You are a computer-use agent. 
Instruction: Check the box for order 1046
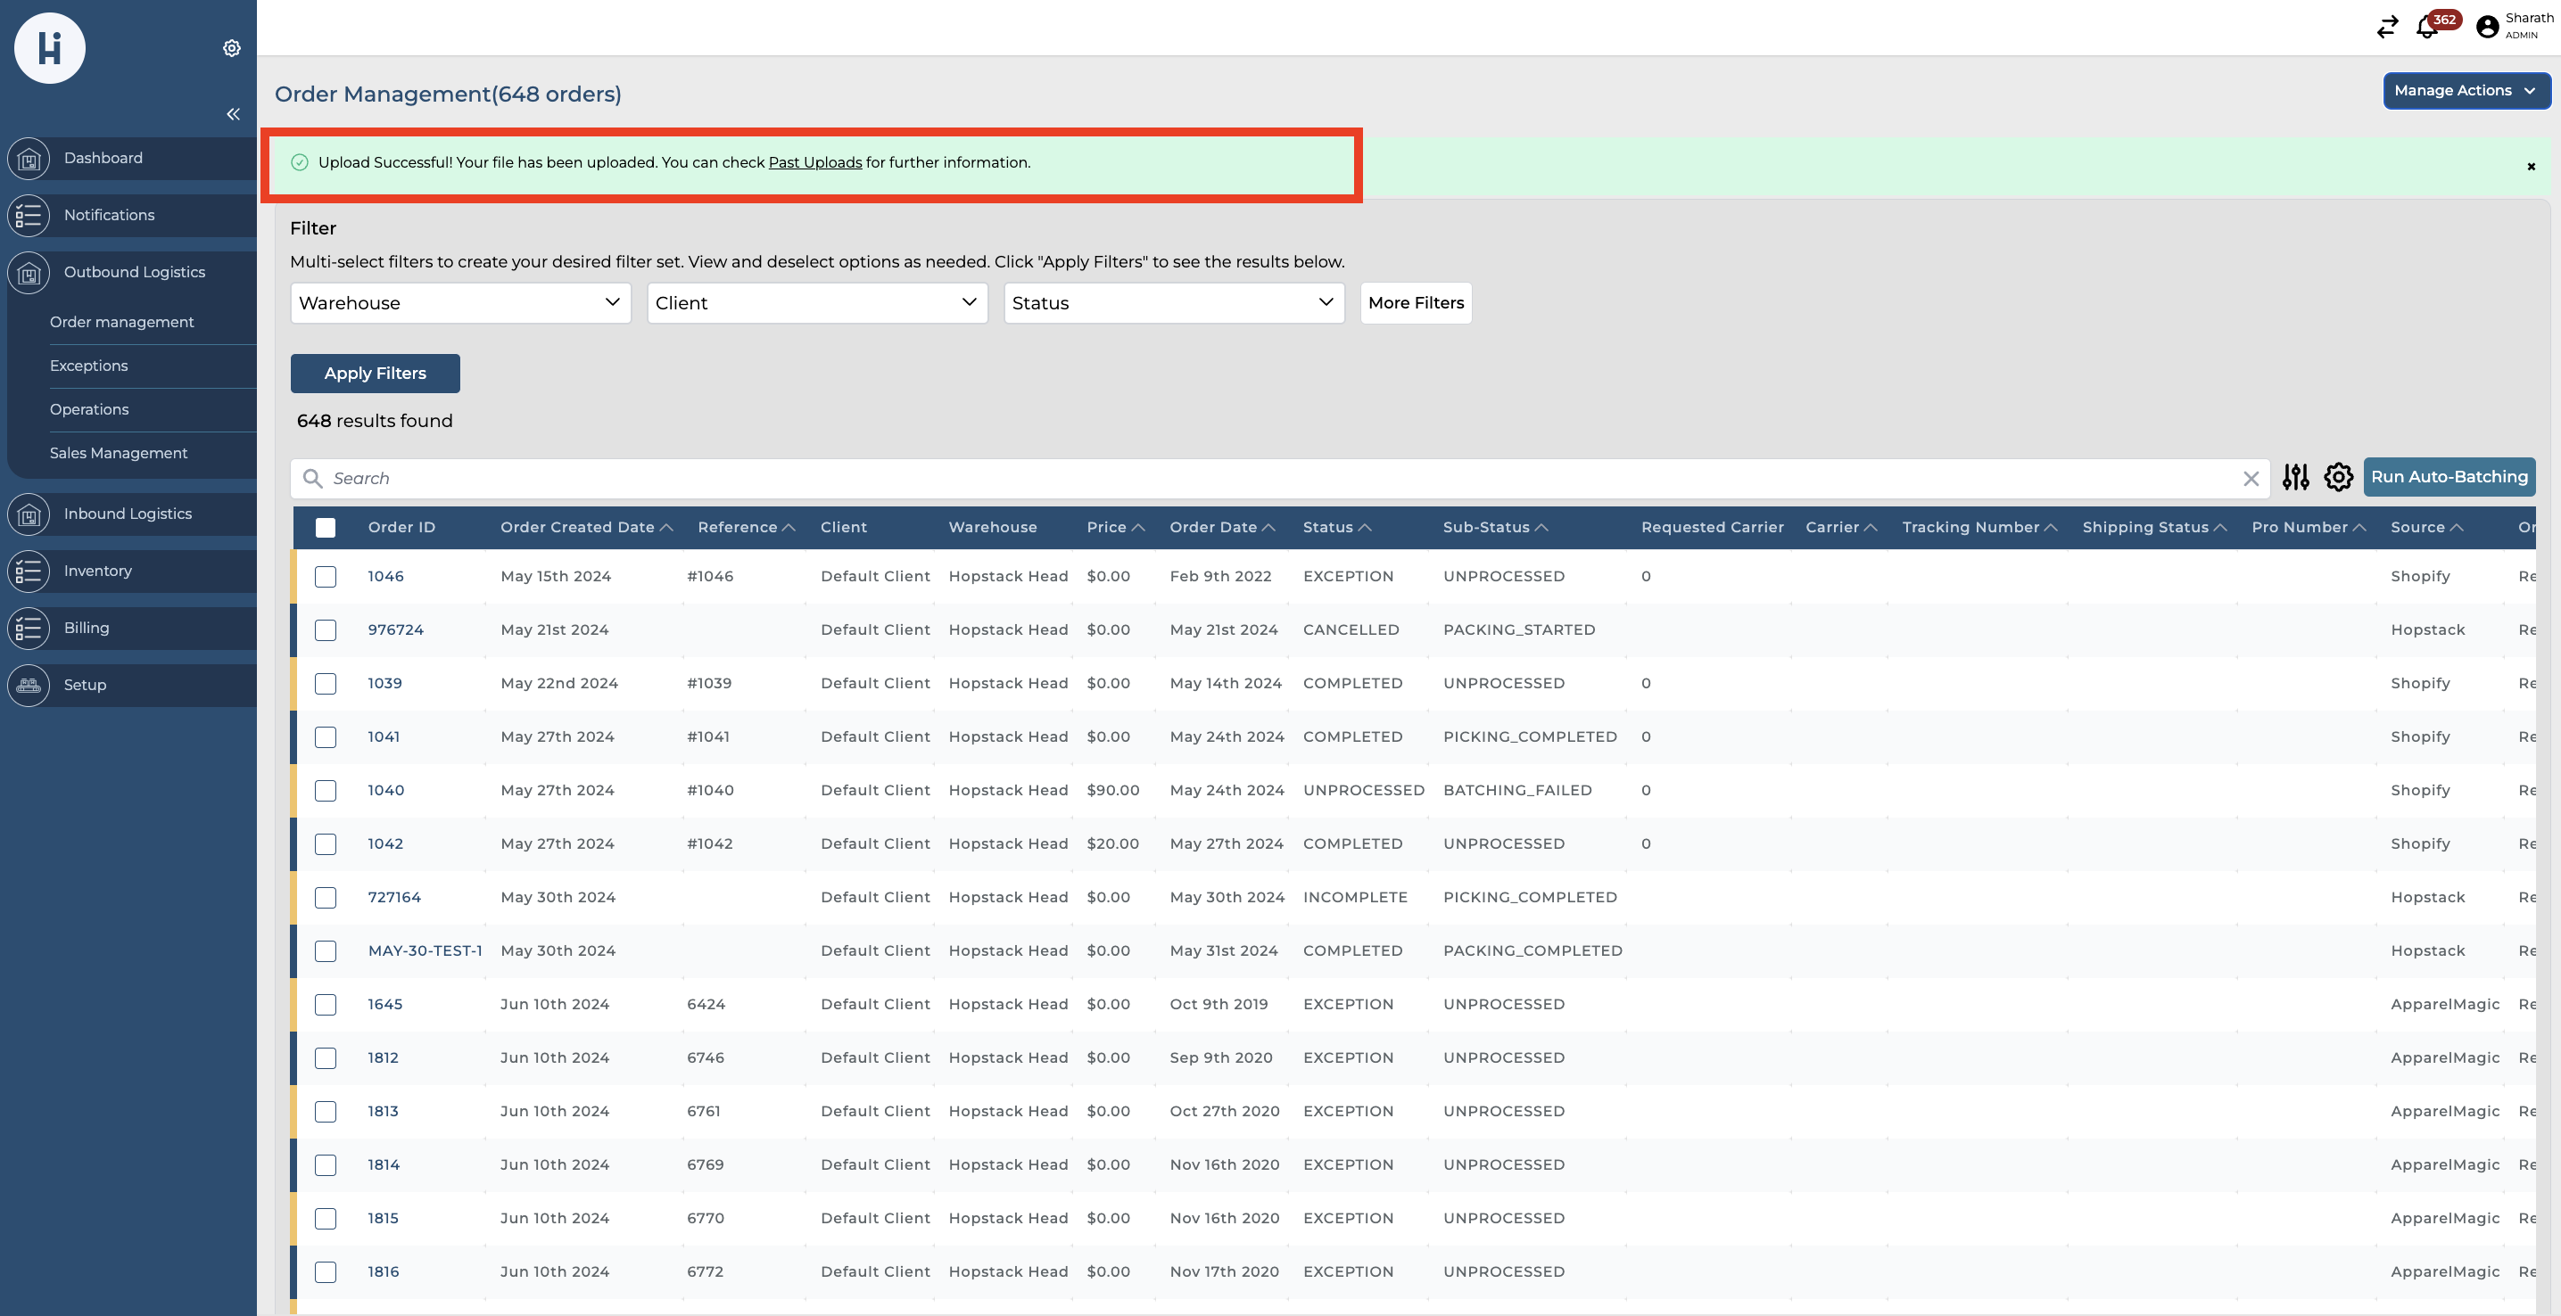325,577
